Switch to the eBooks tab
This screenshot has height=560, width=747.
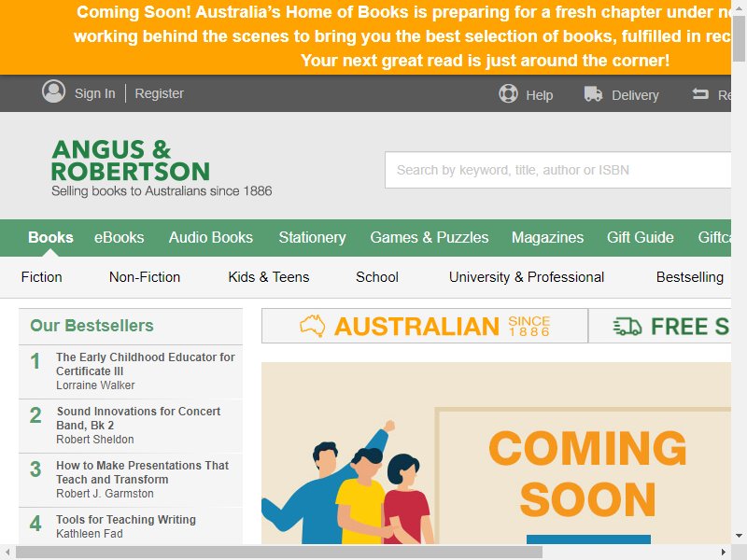click(120, 237)
